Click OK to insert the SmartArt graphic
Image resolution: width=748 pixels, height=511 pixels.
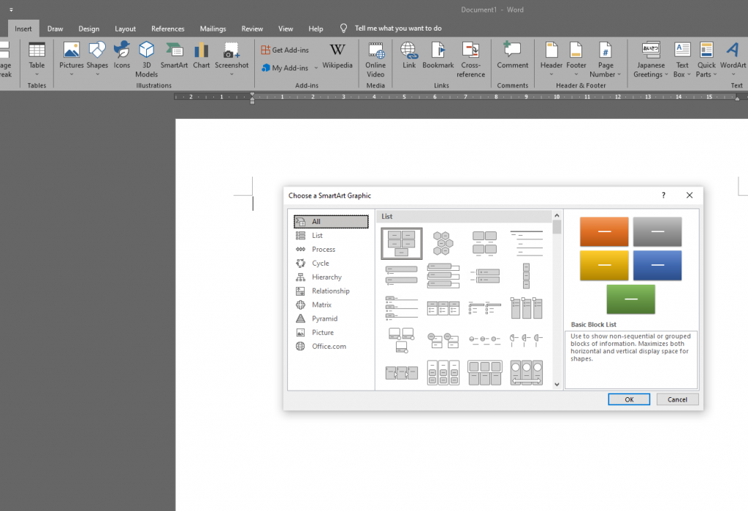(628, 399)
